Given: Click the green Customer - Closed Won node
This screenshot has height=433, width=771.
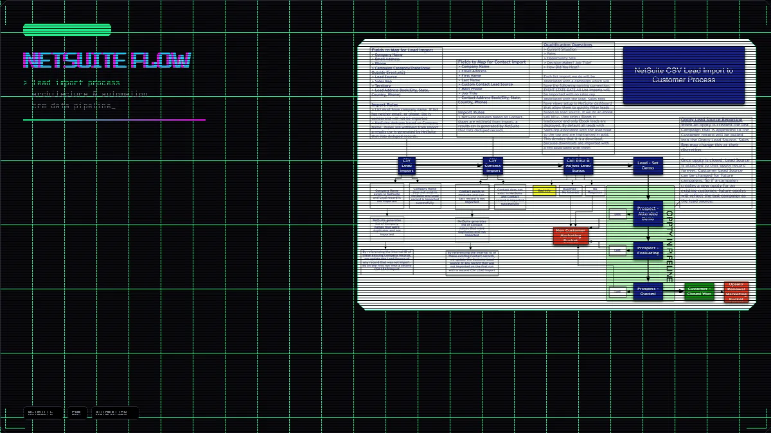Looking at the screenshot, I should [x=699, y=291].
